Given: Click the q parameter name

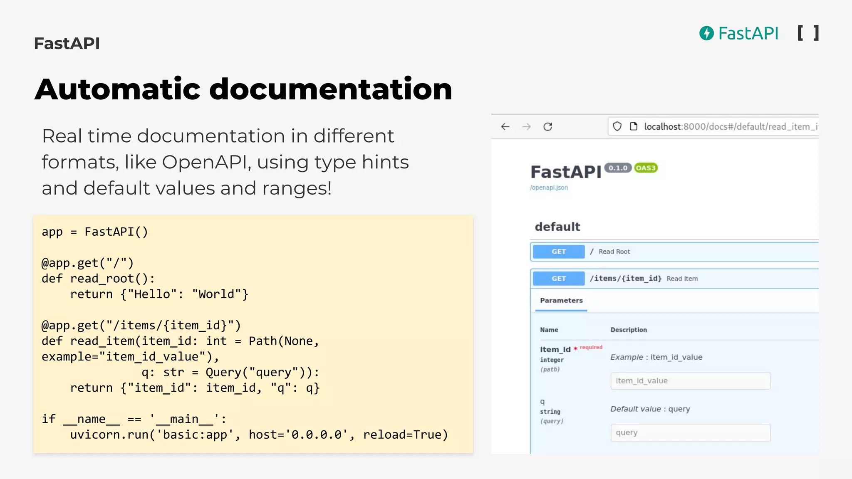Looking at the screenshot, I should point(542,402).
